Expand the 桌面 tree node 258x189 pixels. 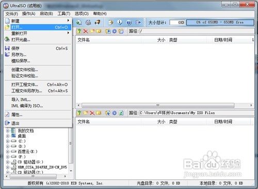[x=8, y=136]
